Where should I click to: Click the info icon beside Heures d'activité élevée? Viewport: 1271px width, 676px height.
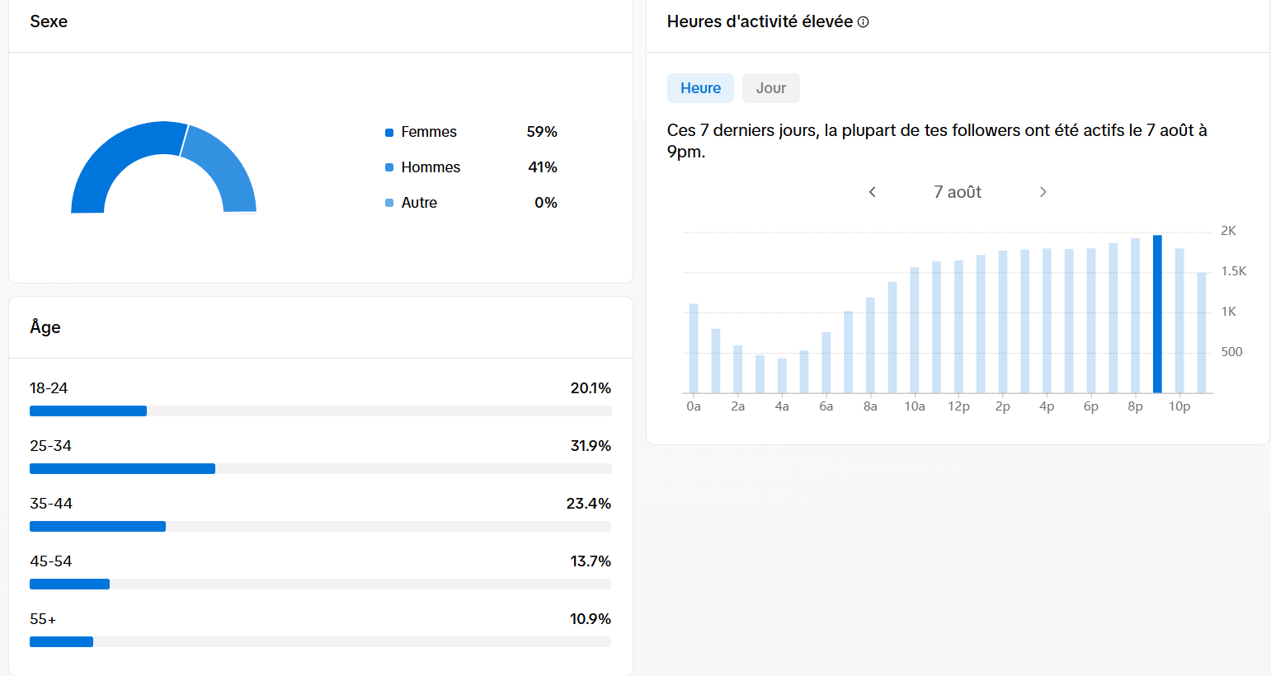(x=864, y=22)
